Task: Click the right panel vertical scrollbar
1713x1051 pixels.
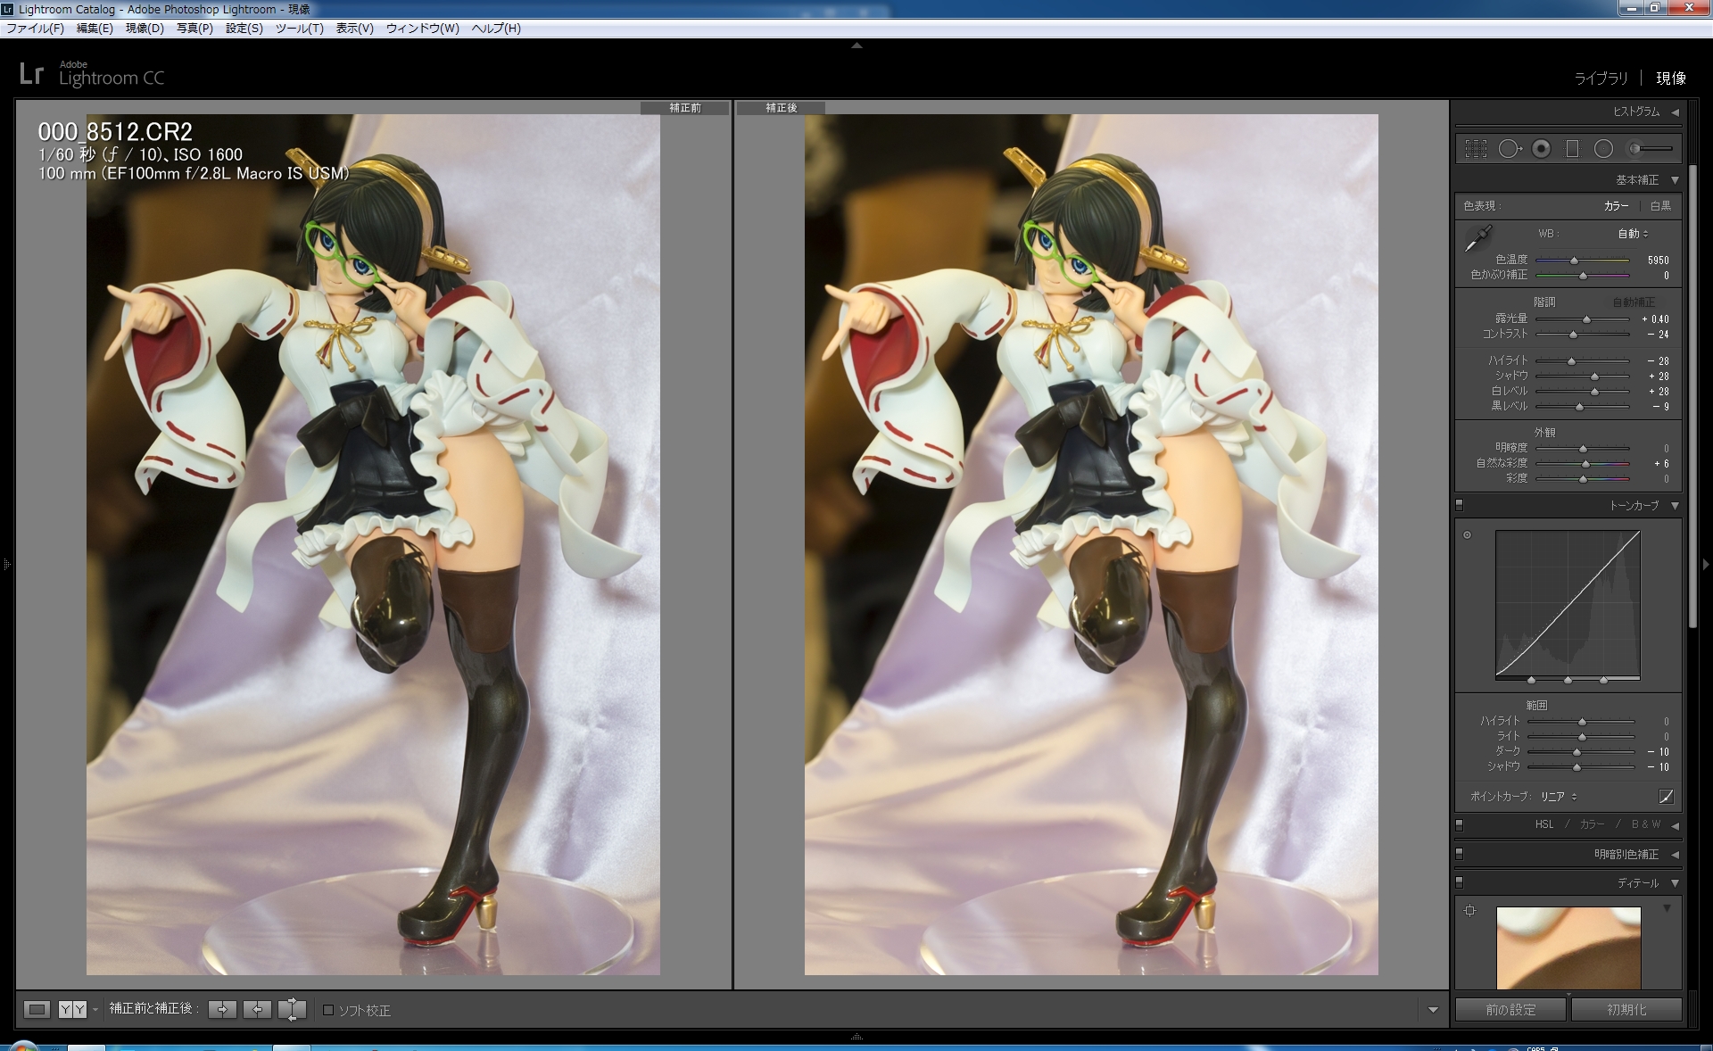Action: pyautogui.click(x=1692, y=397)
